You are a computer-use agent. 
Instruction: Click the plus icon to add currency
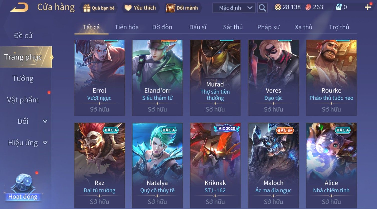click(x=367, y=7)
